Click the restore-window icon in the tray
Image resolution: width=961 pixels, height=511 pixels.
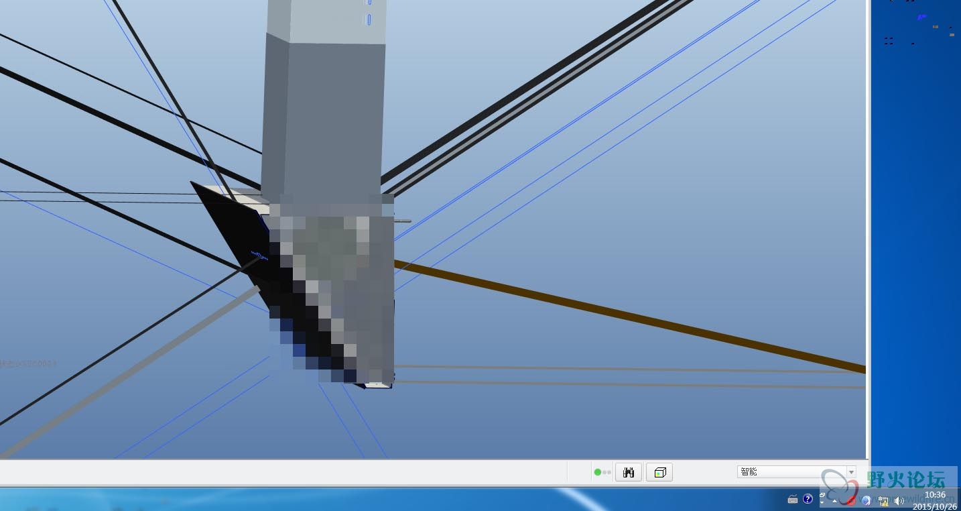(x=822, y=495)
